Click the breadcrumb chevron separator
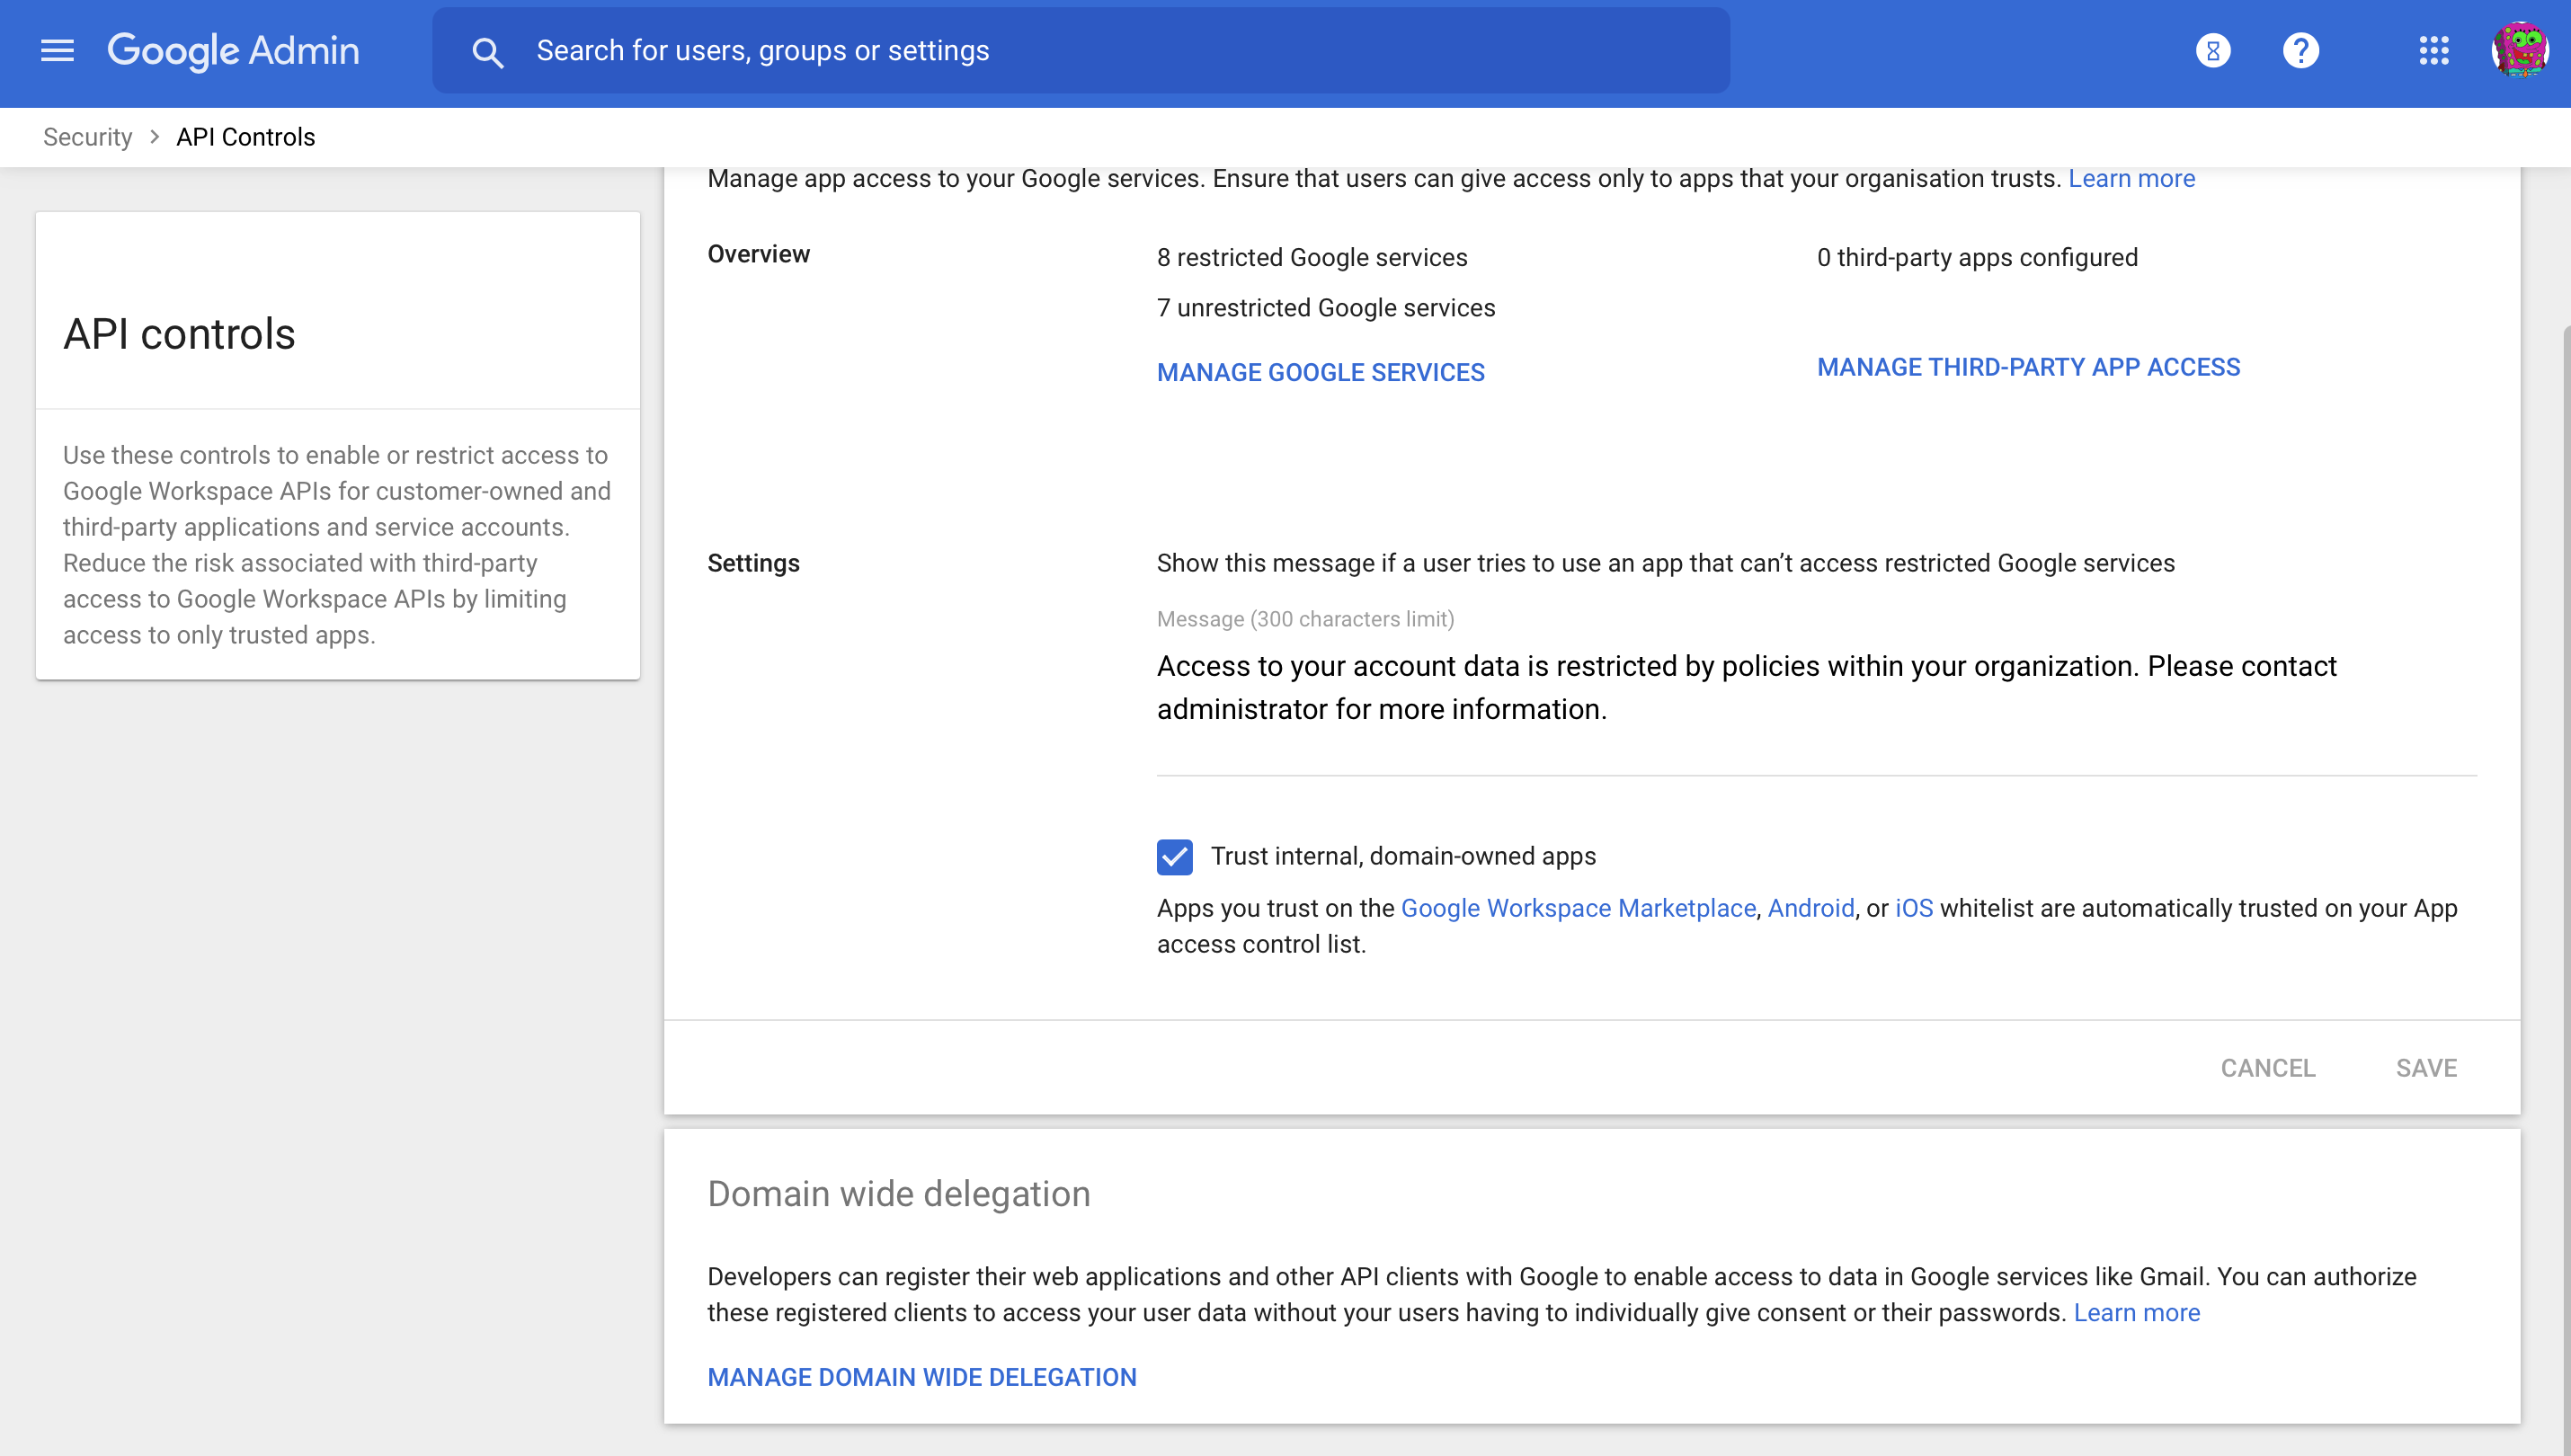 coord(154,137)
